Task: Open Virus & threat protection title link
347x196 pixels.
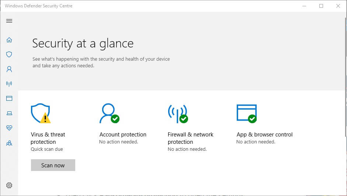Action: [x=48, y=138]
